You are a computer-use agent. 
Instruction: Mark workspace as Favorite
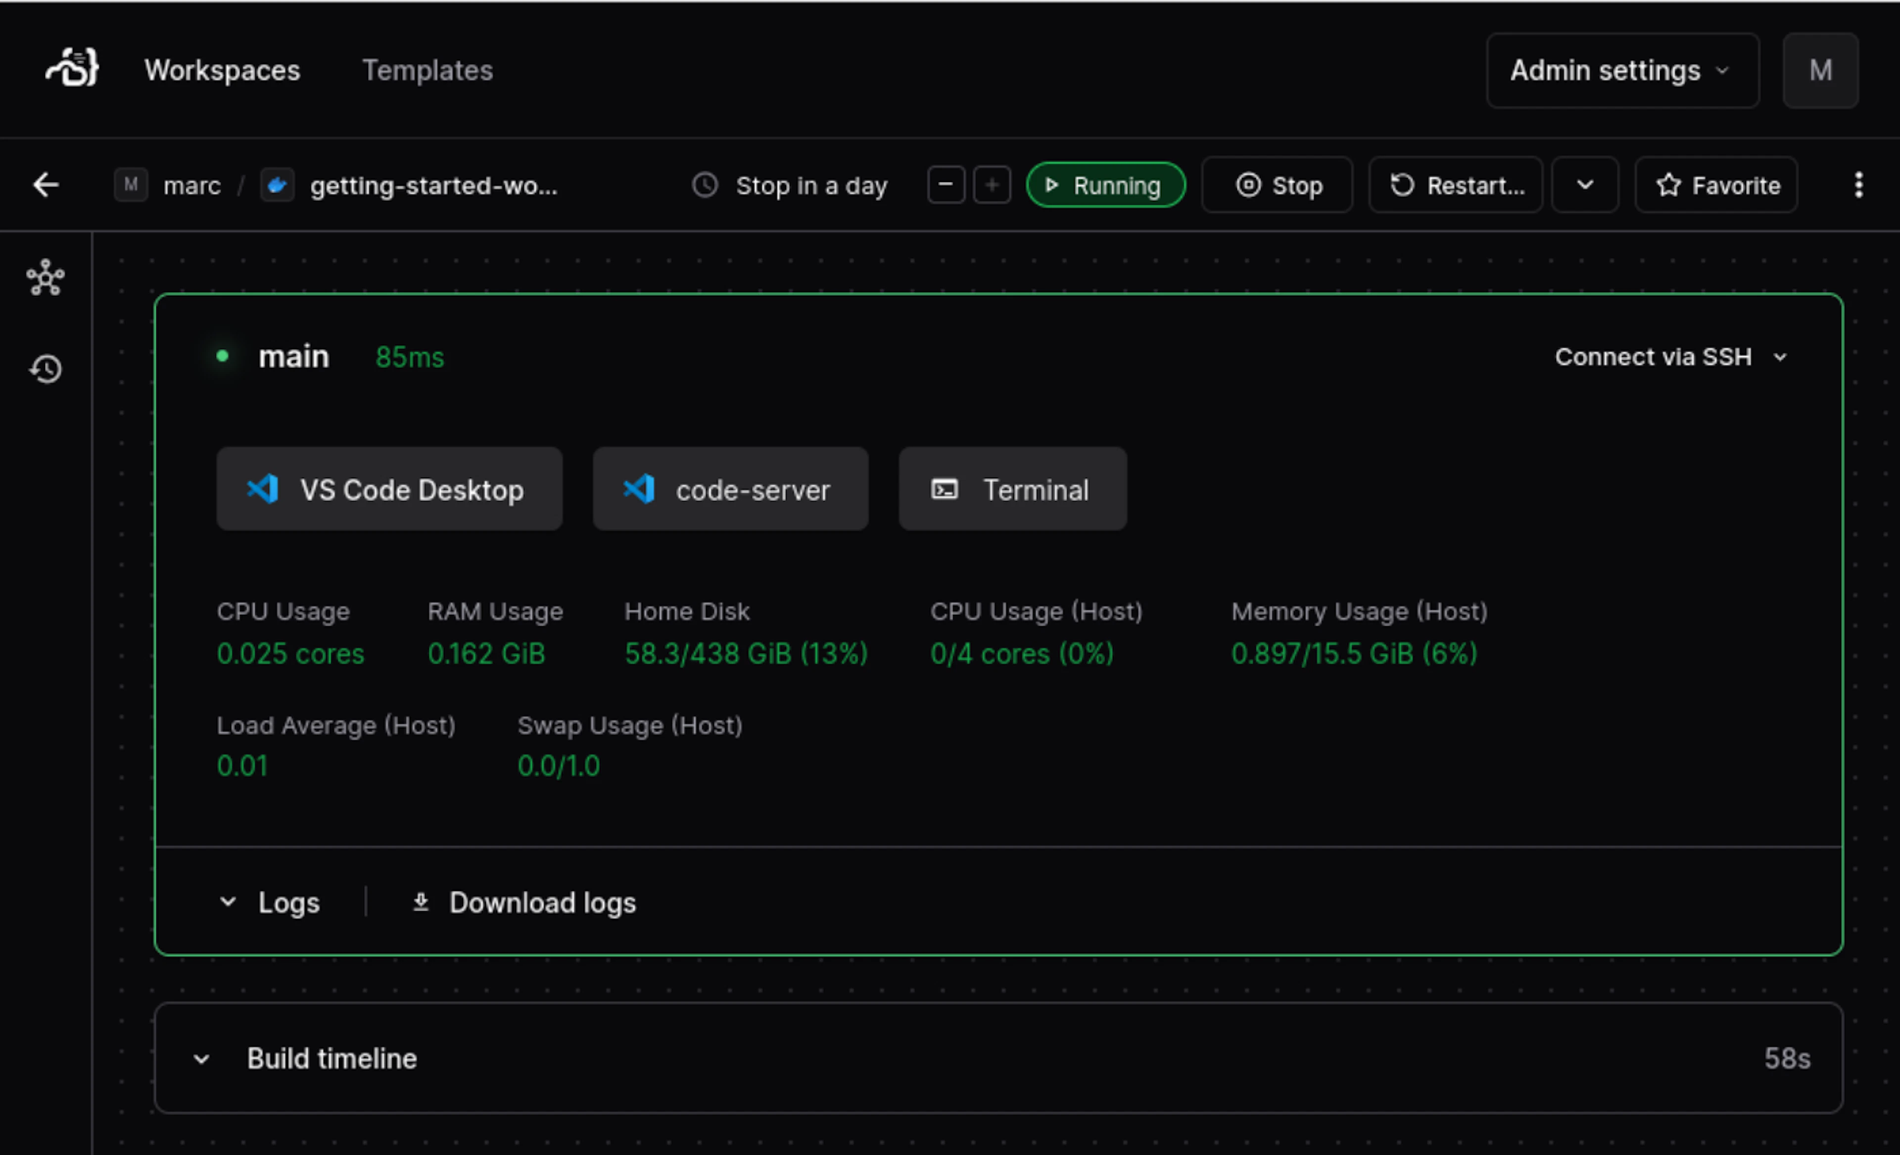tap(1716, 185)
